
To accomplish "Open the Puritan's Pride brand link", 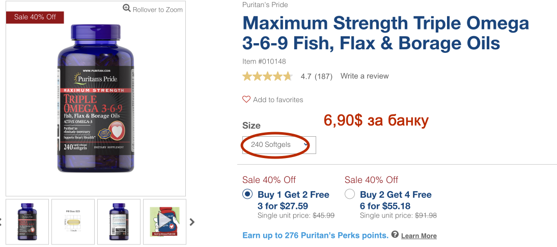I will click(265, 5).
